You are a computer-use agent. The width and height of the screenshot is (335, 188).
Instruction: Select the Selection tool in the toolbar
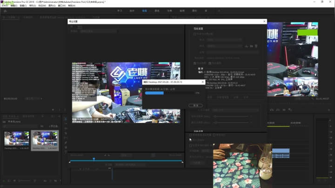(x=66, y=119)
